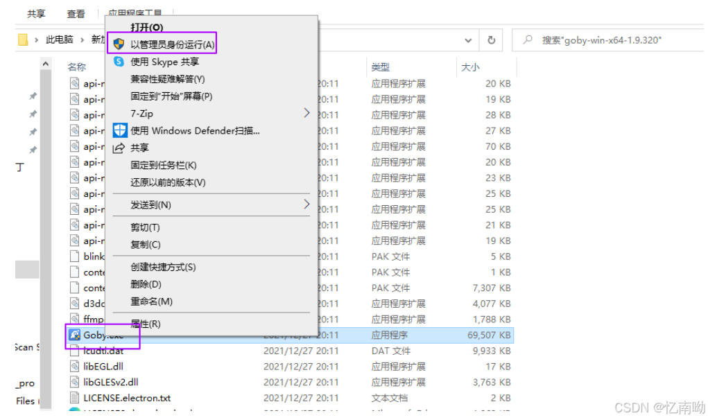Click the folder icon in address bar
This screenshot has width=708, height=420.
tap(23, 40)
